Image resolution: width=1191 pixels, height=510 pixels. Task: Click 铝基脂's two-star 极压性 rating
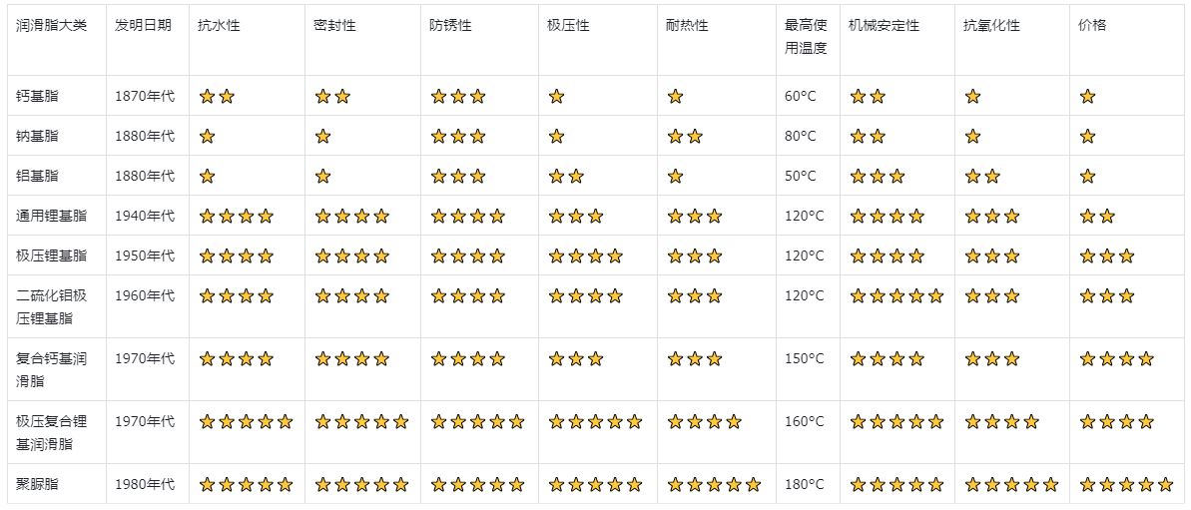(x=566, y=176)
